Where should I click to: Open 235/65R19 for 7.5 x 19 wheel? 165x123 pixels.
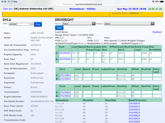pos(134,103)
